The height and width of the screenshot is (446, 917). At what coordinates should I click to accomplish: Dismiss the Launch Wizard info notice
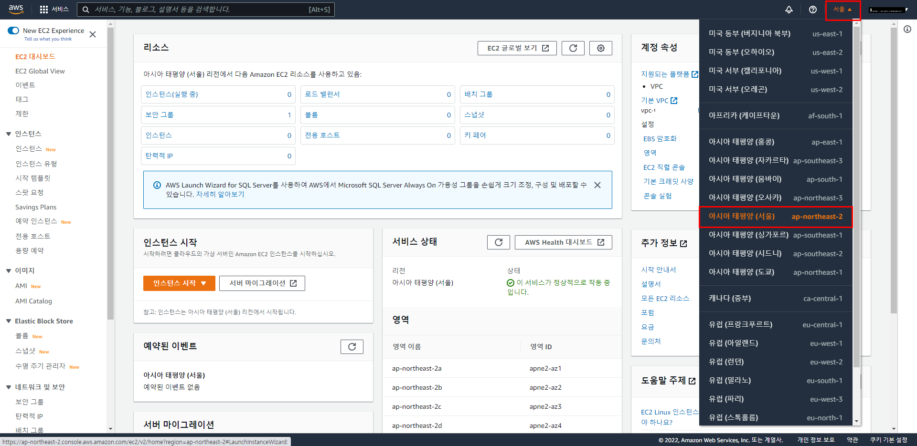(x=597, y=185)
